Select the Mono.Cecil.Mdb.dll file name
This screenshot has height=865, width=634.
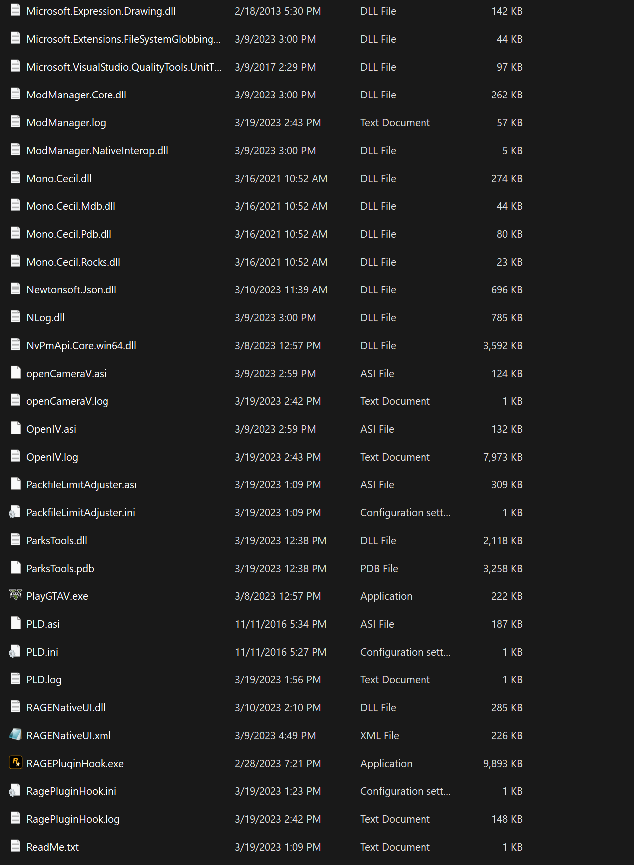coord(71,206)
